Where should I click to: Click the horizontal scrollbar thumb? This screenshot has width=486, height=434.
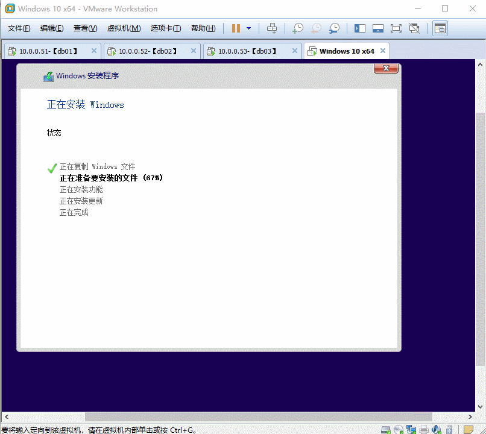[x=259, y=417]
